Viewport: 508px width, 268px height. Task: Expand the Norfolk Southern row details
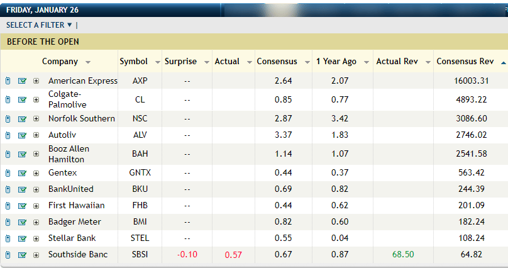coord(36,119)
